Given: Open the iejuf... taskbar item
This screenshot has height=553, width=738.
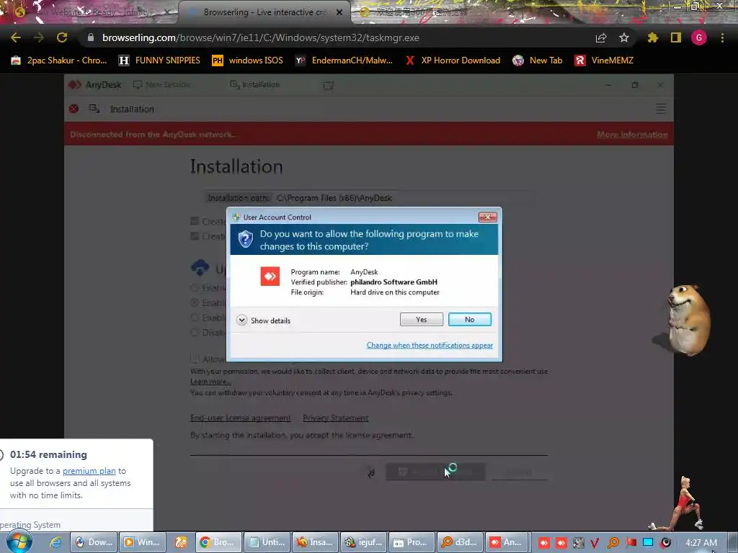Looking at the screenshot, I should [363, 542].
